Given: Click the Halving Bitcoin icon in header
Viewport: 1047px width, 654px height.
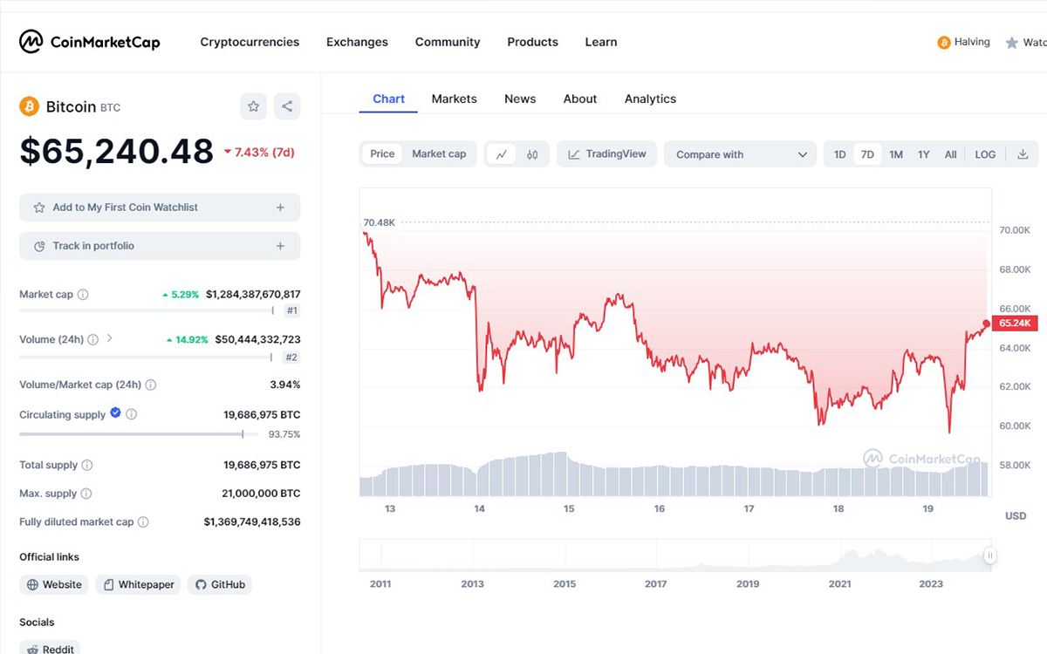Looking at the screenshot, I should pos(943,42).
